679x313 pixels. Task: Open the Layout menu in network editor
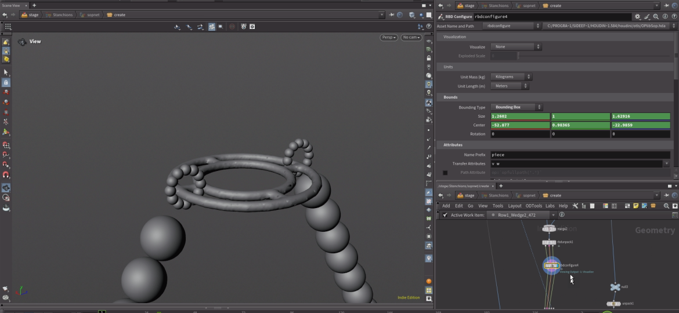tap(514, 206)
